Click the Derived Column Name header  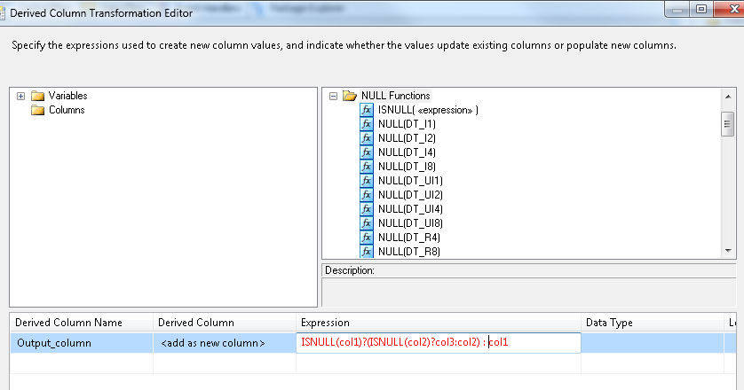coord(69,323)
